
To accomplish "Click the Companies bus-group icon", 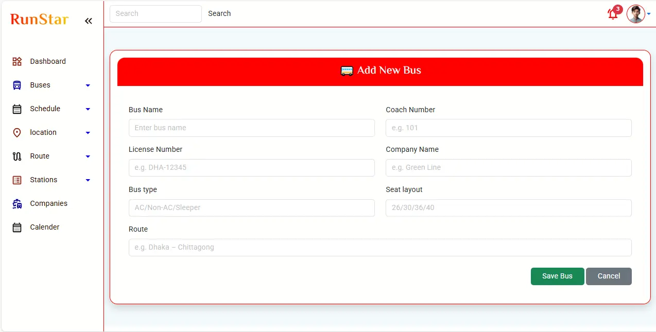I will [x=17, y=203].
